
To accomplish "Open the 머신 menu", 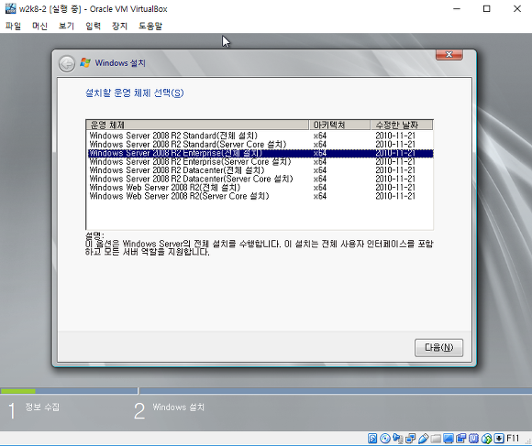I will (x=39, y=26).
